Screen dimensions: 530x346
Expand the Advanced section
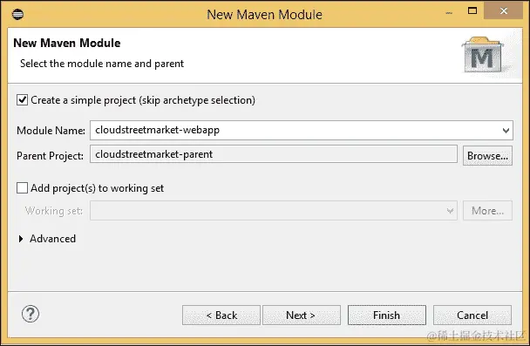(x=21, y=239)
